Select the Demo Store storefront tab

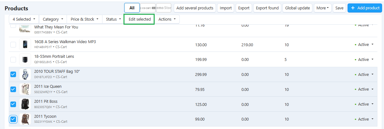tap(164, 8)
